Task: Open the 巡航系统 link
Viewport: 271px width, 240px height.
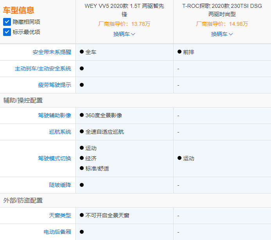Action: [x=60, y=132]
